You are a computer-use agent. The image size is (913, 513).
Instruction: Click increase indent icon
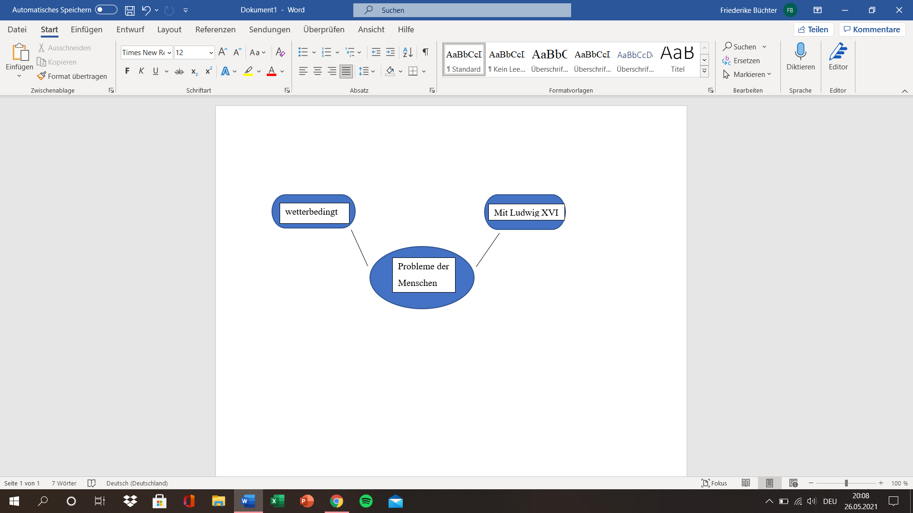click(x=390, y=52)
